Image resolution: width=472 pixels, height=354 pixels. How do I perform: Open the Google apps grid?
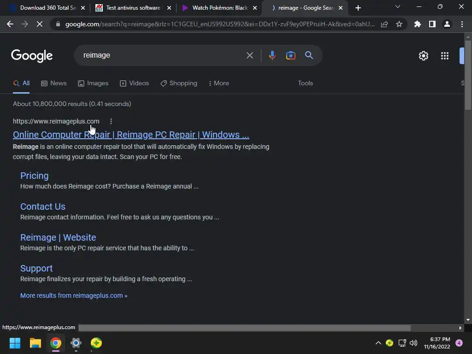click(x=445, y=56)
